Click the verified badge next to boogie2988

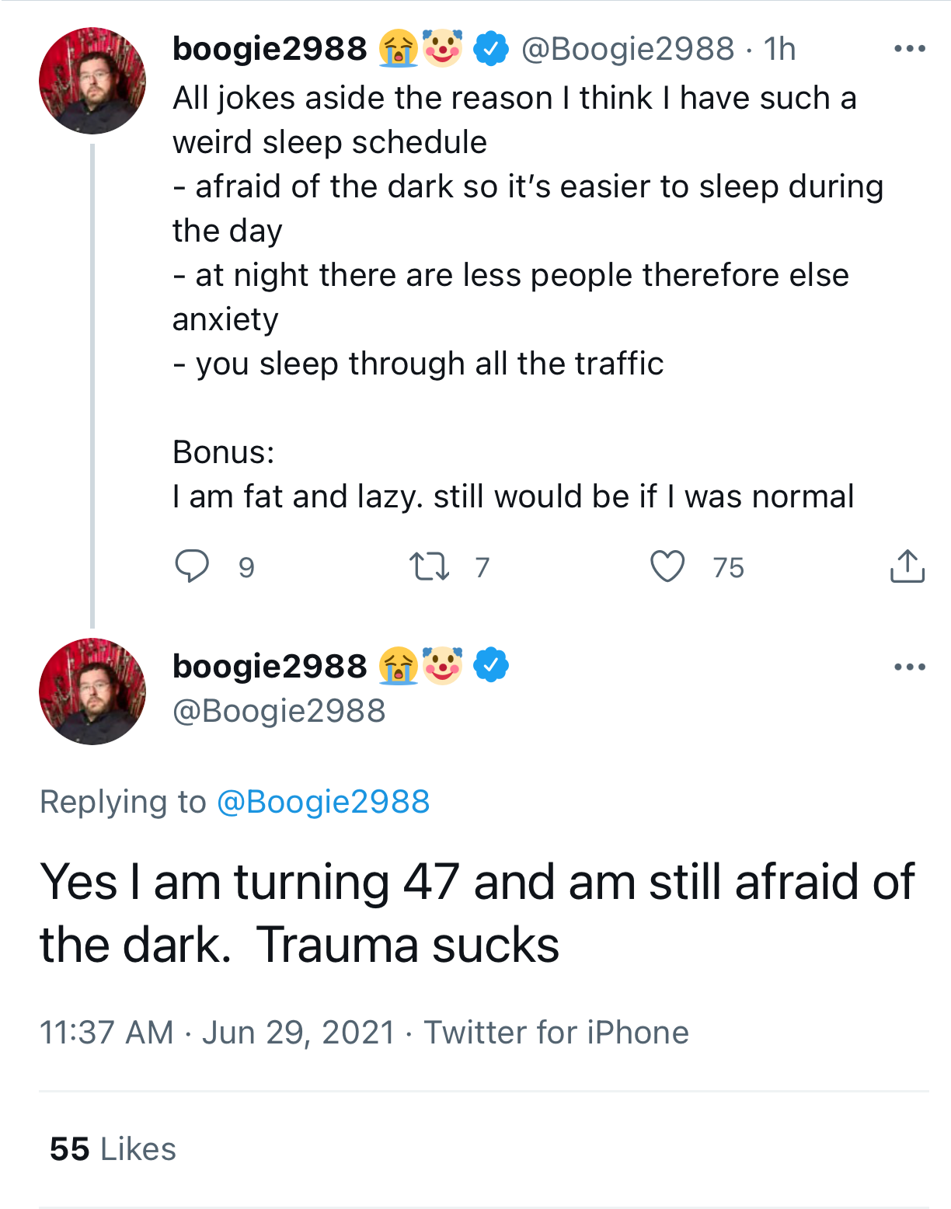[489, 49]
